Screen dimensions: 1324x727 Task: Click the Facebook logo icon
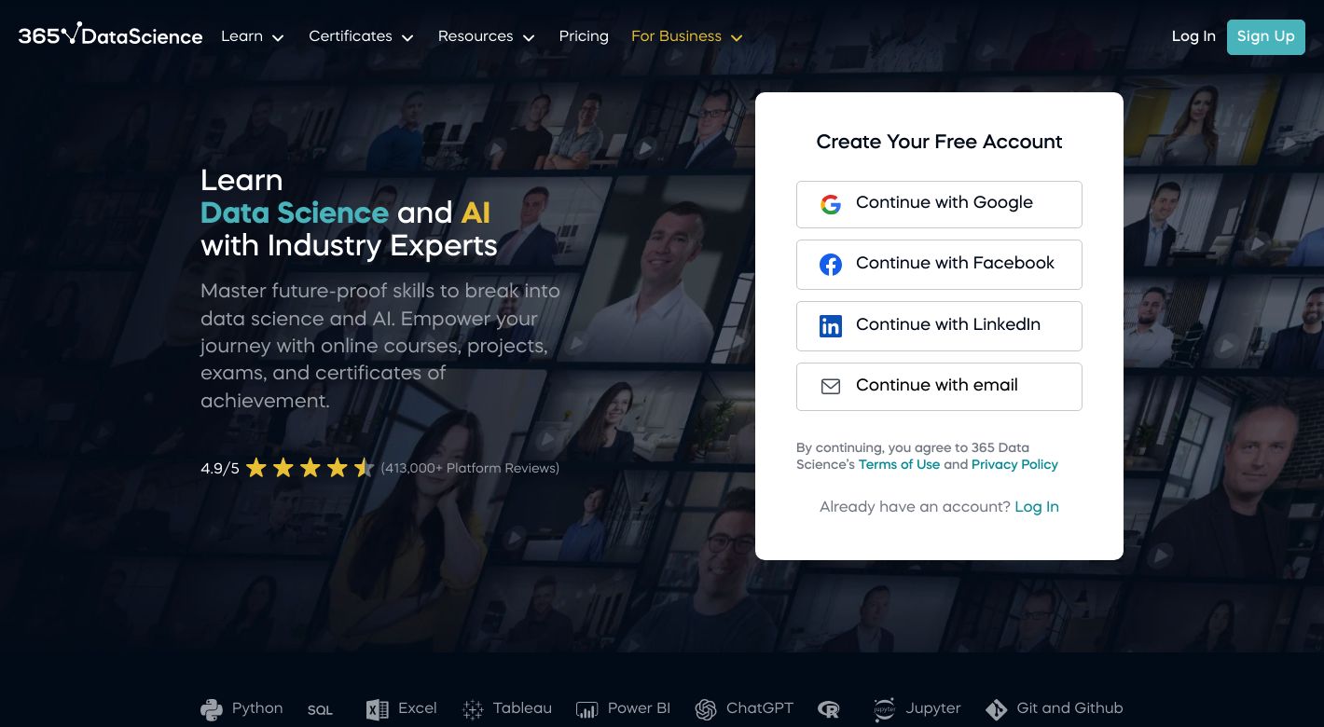click(831, 265)
